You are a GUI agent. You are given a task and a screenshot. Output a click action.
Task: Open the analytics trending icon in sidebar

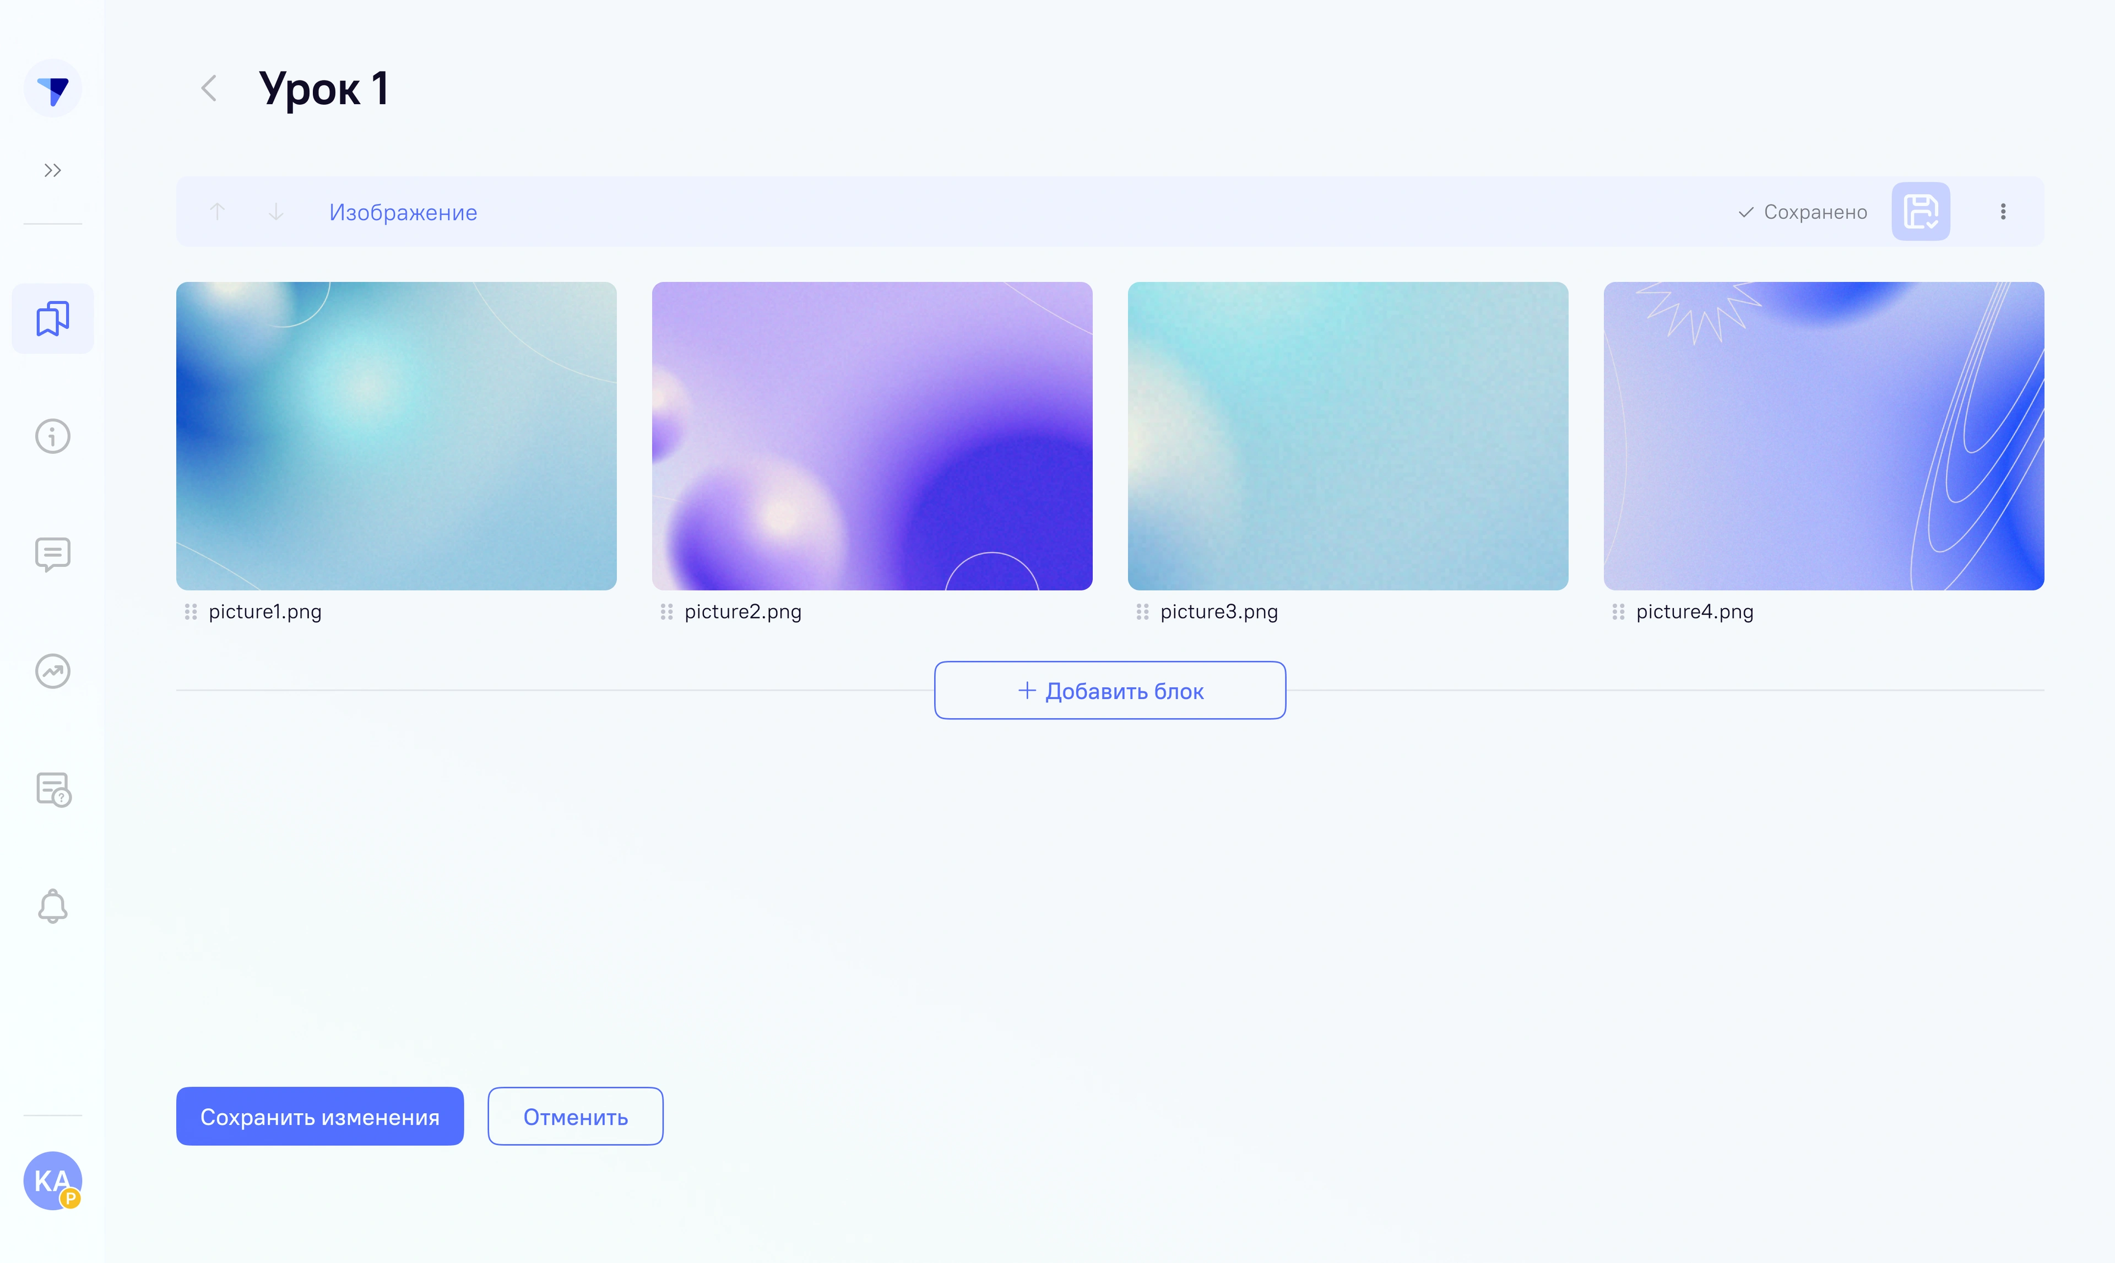52,671
